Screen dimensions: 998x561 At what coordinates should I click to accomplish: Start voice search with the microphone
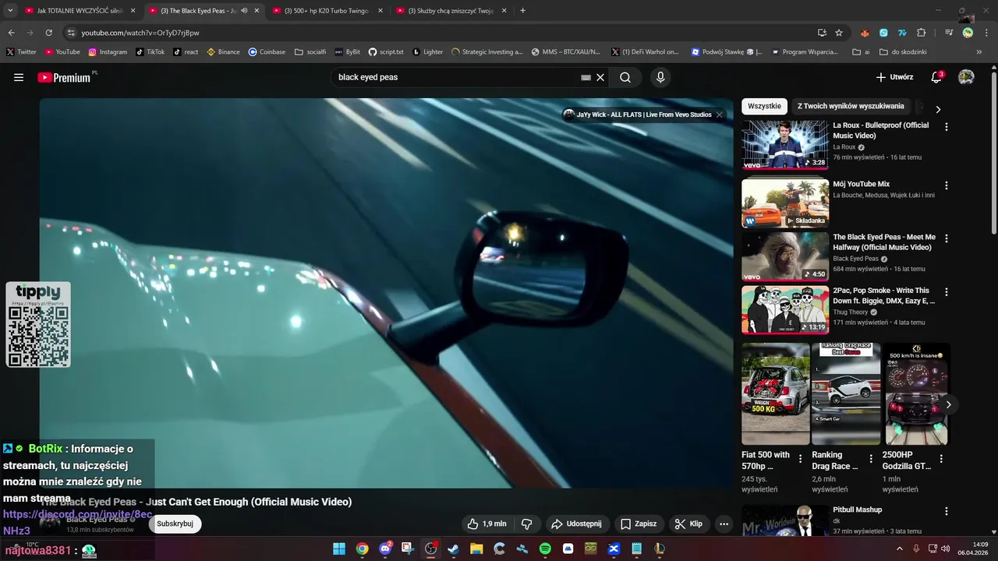coord(660,77)
